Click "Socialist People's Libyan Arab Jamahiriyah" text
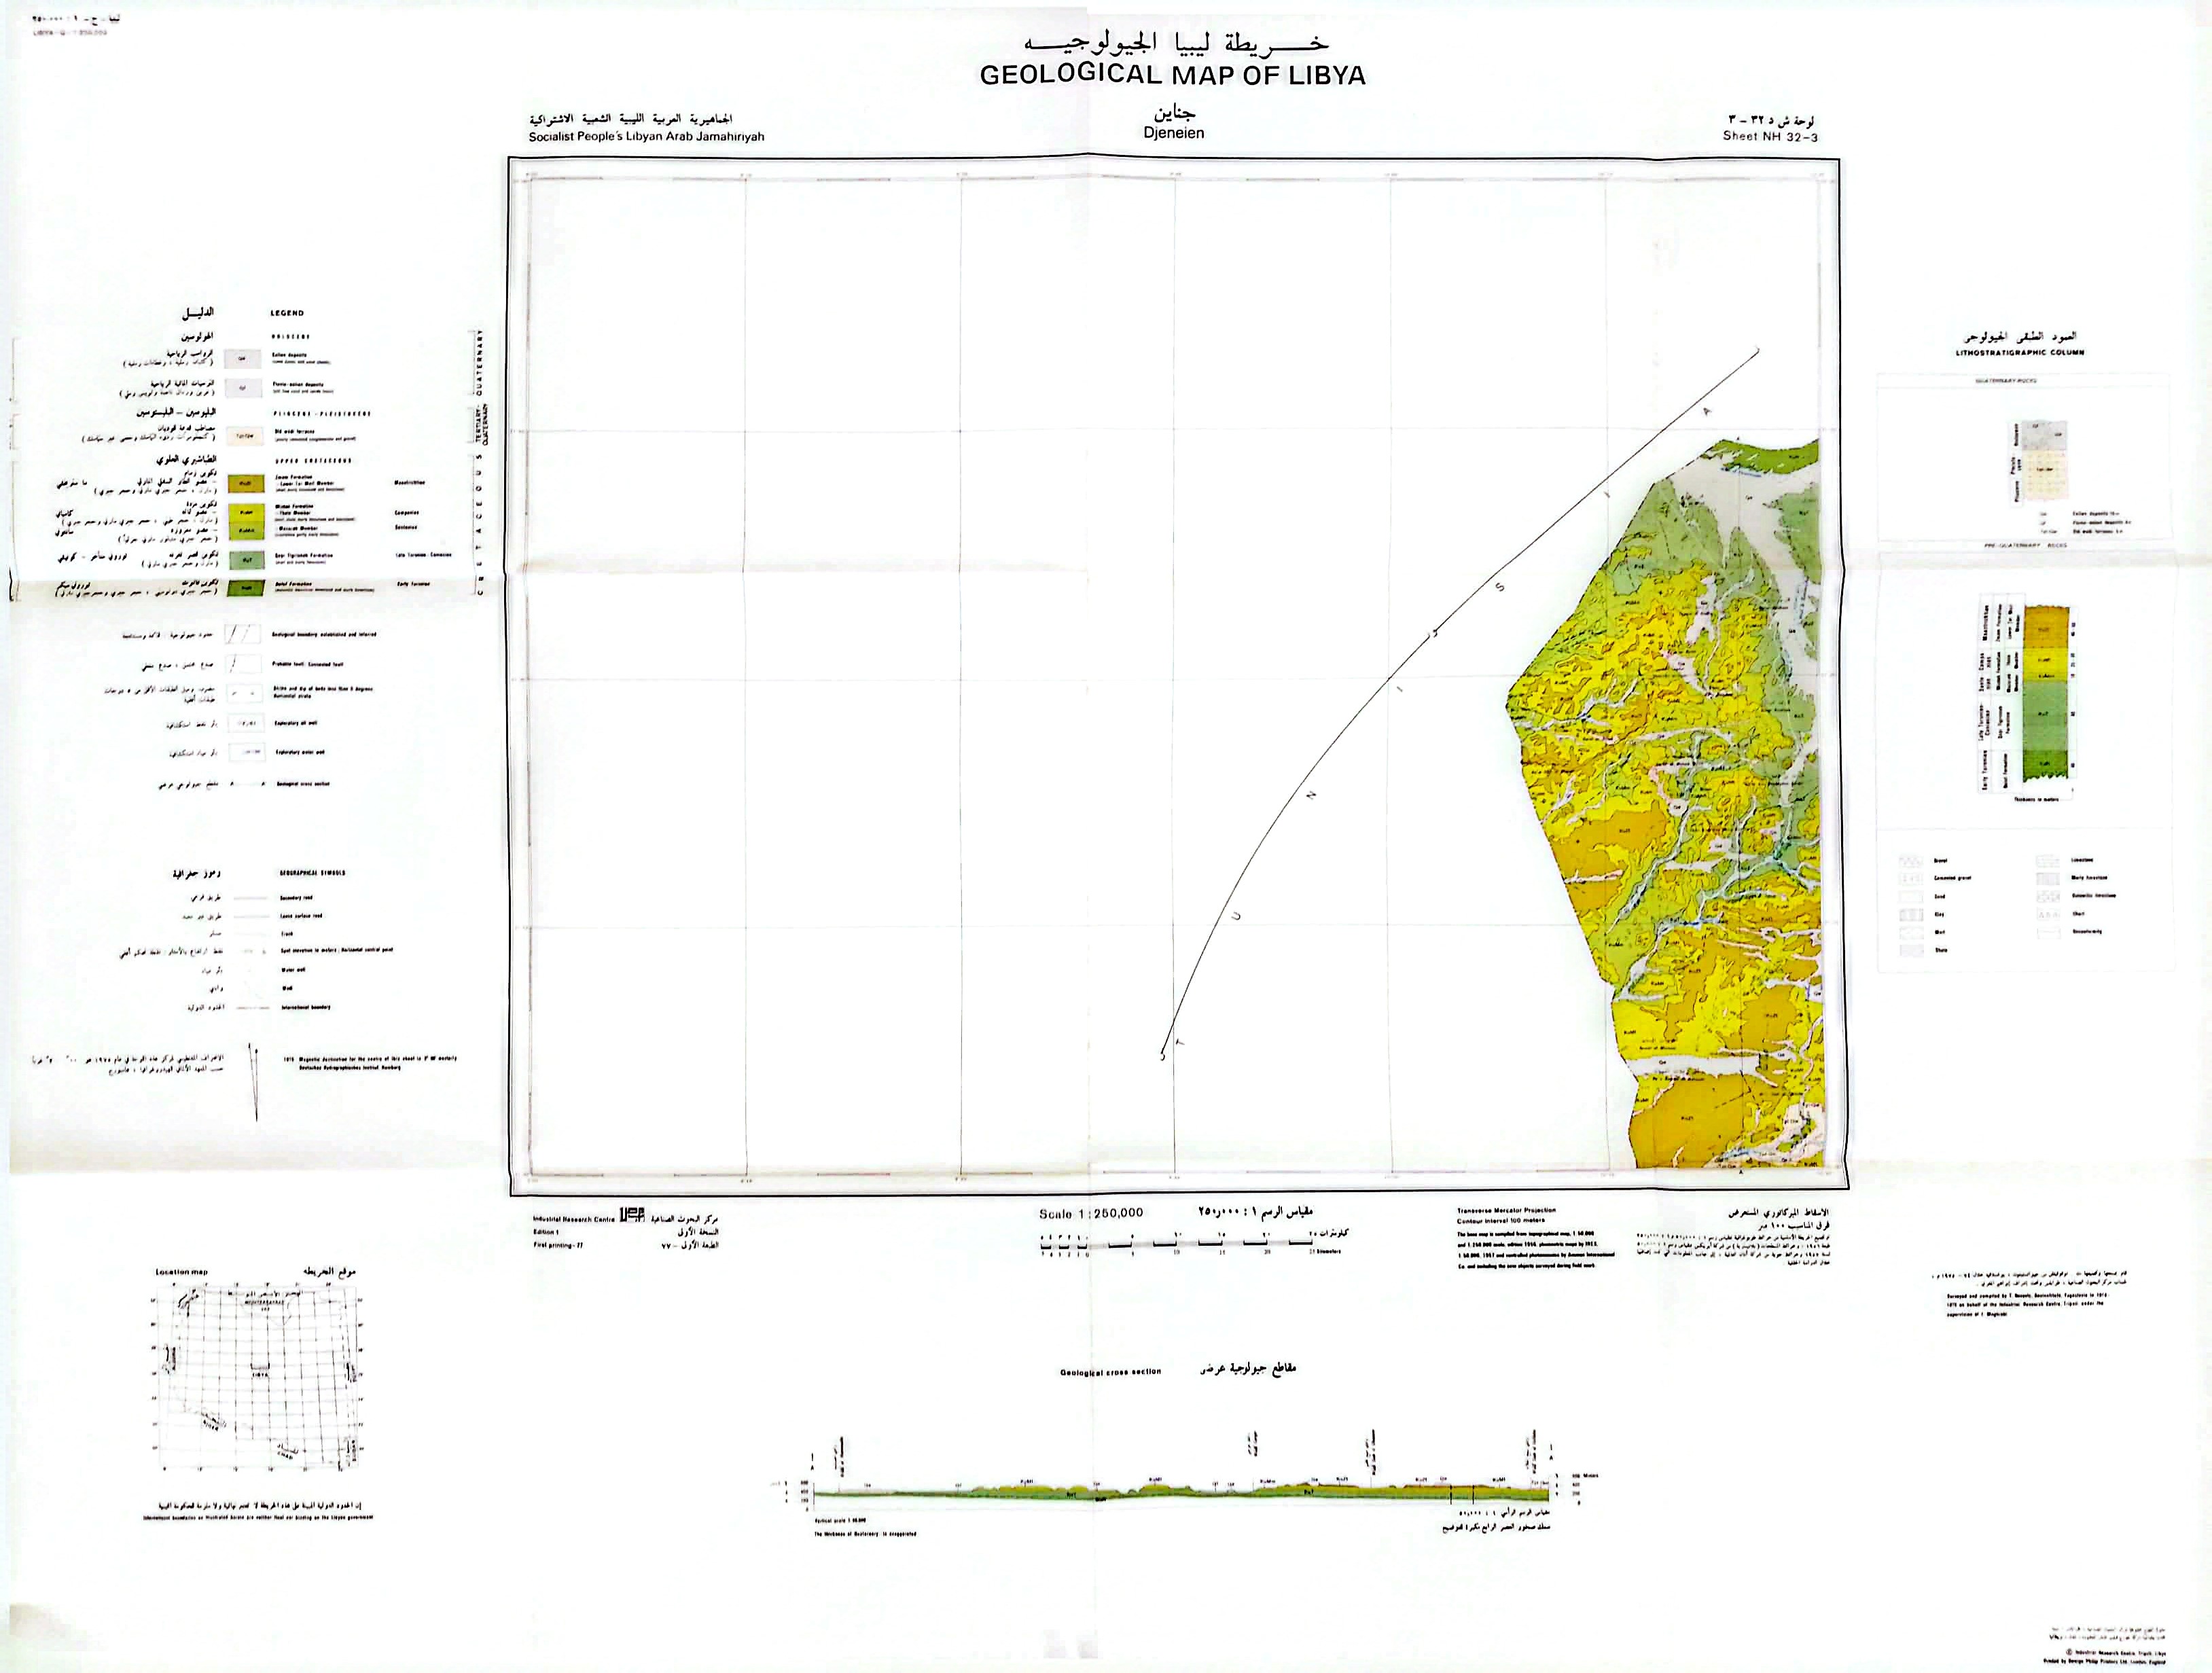 pos(646,136)
